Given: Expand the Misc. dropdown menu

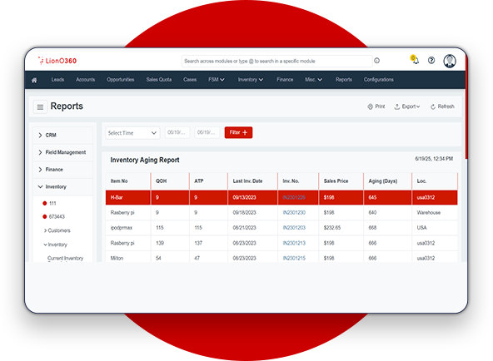Looking at the screenshot, I should pyautogui.click(x=313, y=80).
